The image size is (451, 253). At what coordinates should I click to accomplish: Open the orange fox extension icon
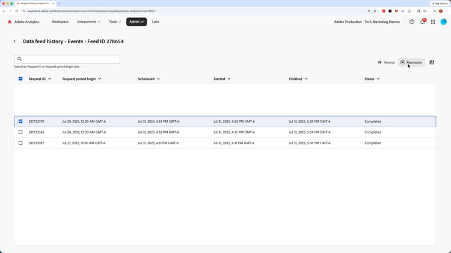point(396,11)
